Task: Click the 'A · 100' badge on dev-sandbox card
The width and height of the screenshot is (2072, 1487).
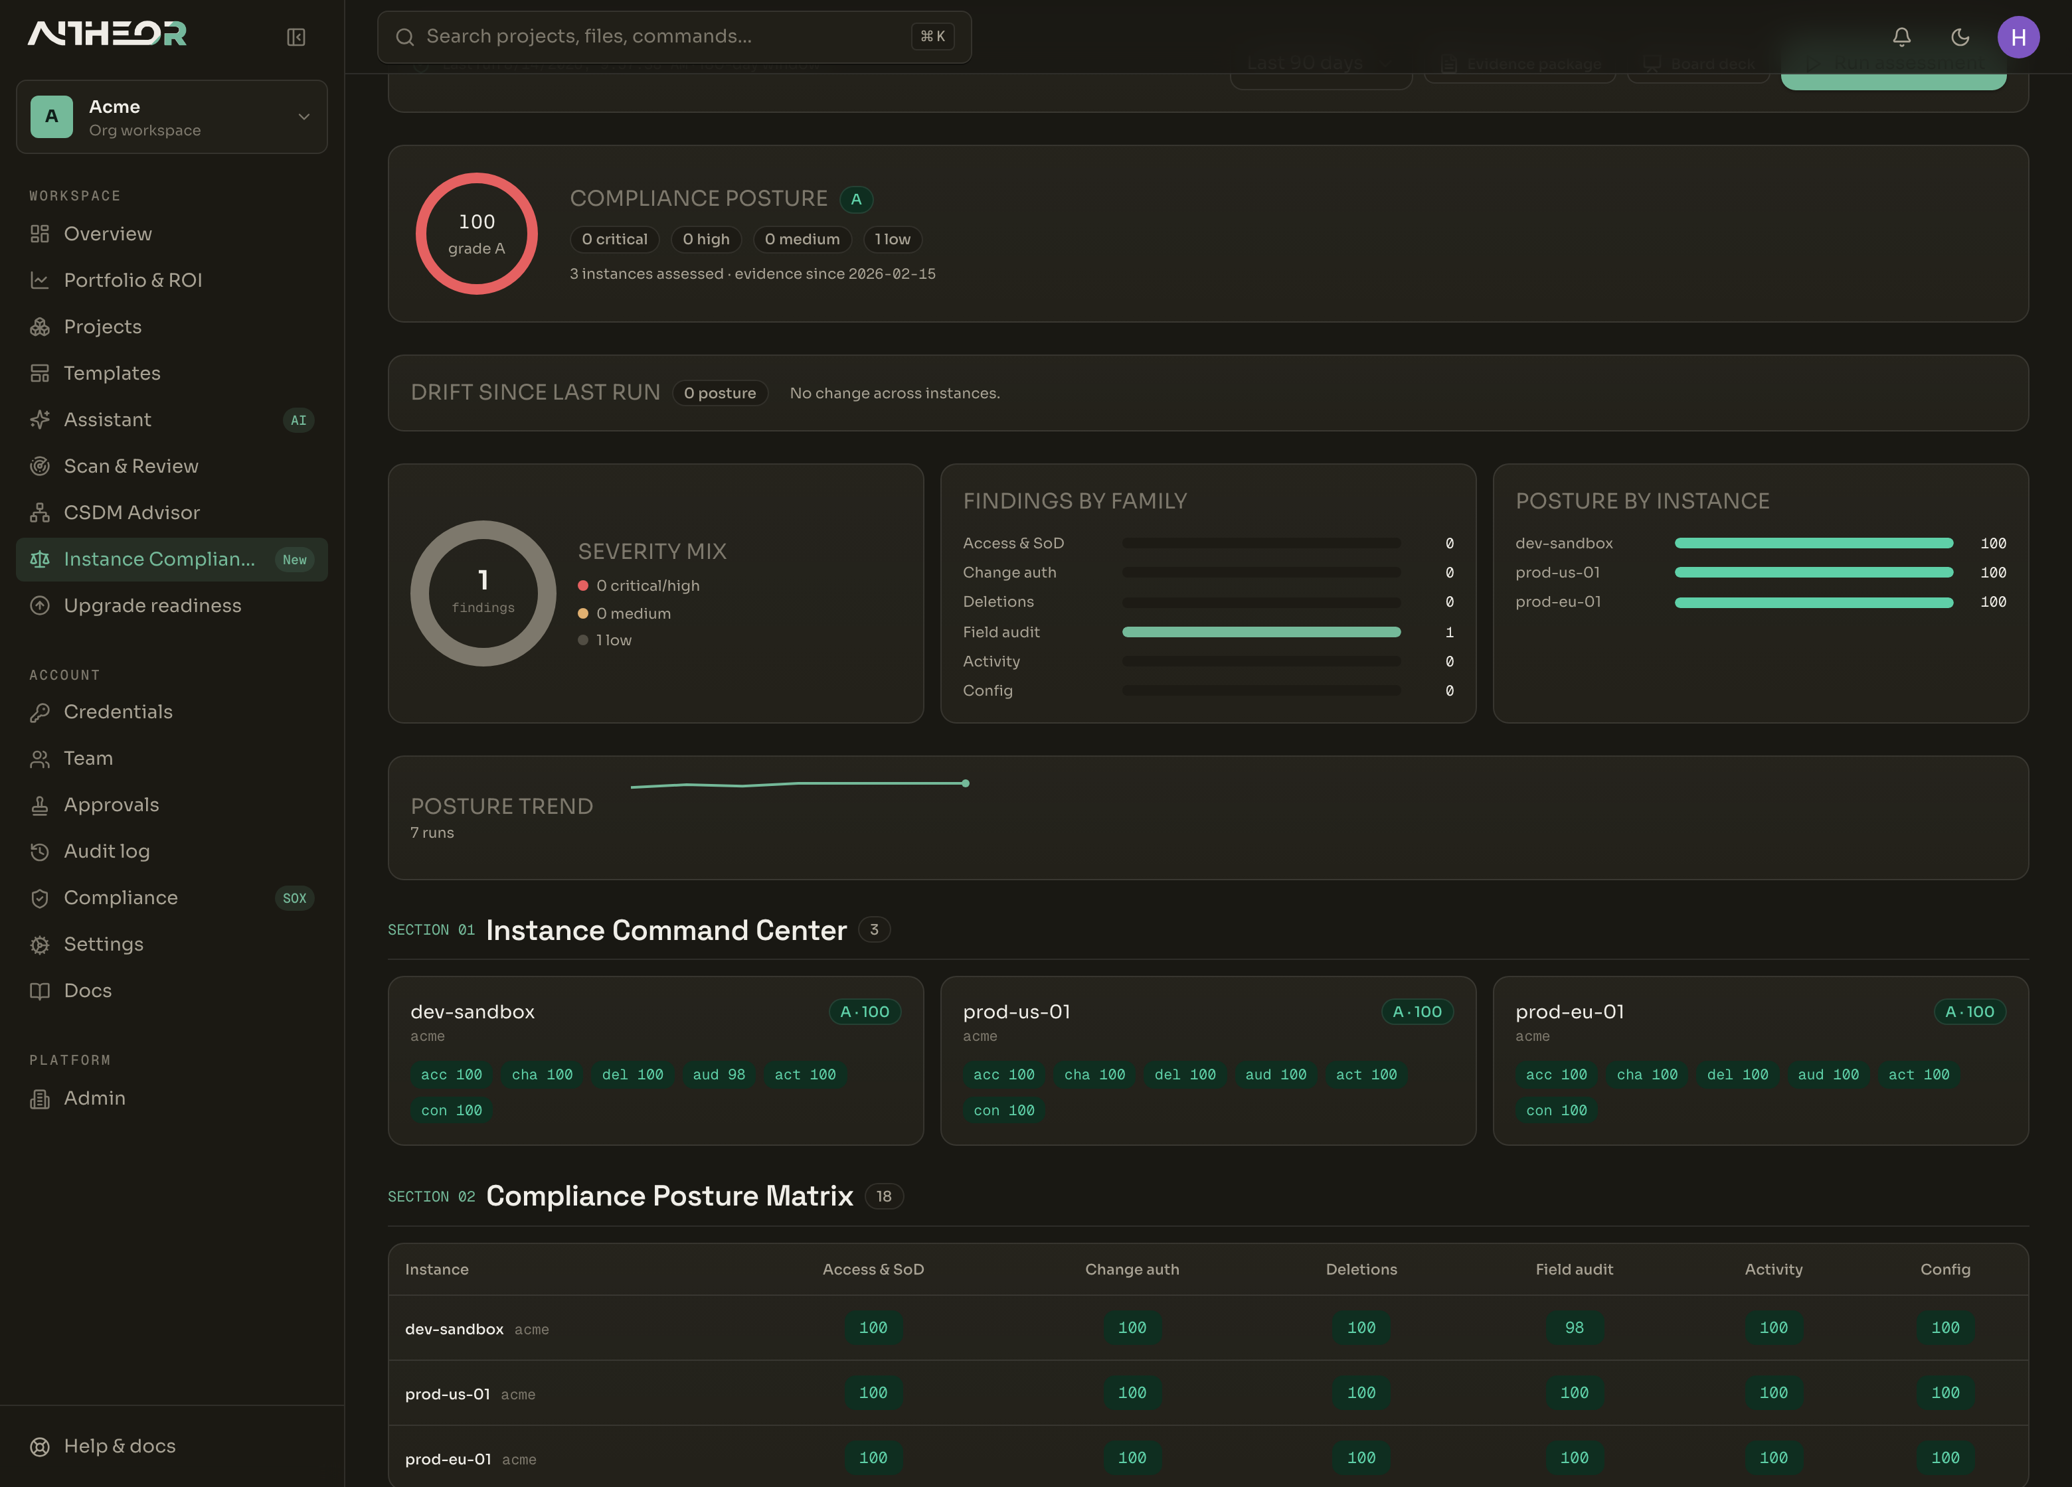Action: (x=864, y=1012)
